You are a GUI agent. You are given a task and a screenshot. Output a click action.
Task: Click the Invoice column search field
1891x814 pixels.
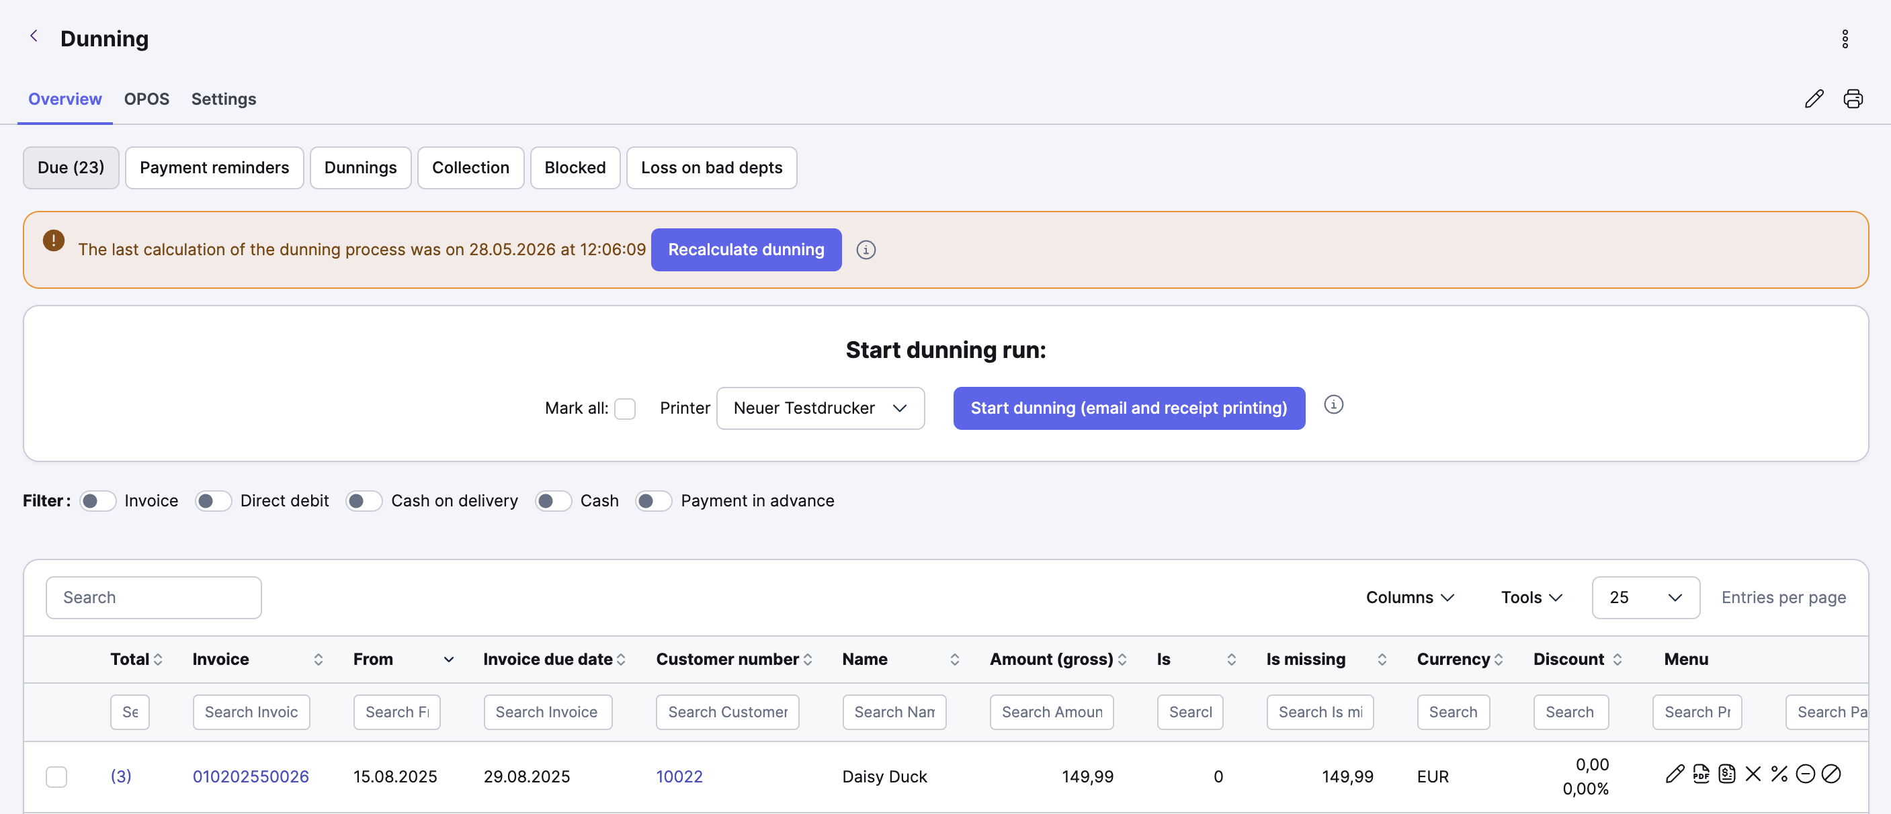(x=251, y=713)
